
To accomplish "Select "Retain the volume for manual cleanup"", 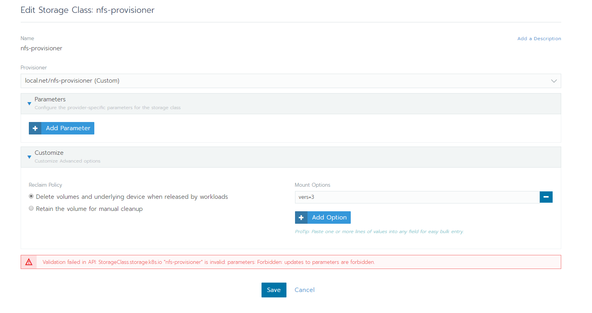I will [x=31, y=208].
